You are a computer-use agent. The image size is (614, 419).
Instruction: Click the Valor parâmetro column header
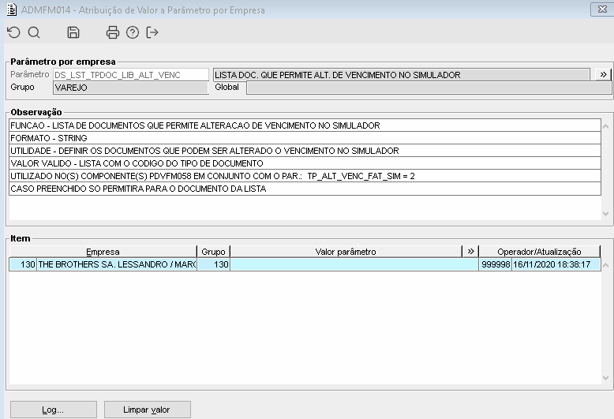[346, 252]
